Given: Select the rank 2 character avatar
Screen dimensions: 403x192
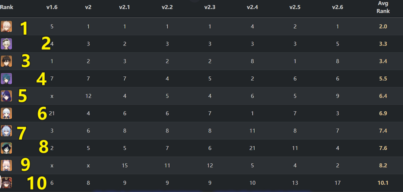Looking at the screenshot, I should (x=6, y=43).
